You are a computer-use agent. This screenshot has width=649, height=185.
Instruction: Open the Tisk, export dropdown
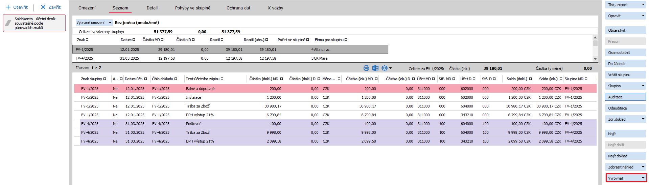pos(643,5)
